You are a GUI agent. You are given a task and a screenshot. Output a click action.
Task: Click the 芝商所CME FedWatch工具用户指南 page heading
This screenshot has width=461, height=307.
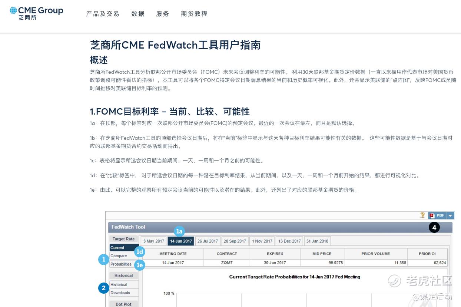coord(175,45)
